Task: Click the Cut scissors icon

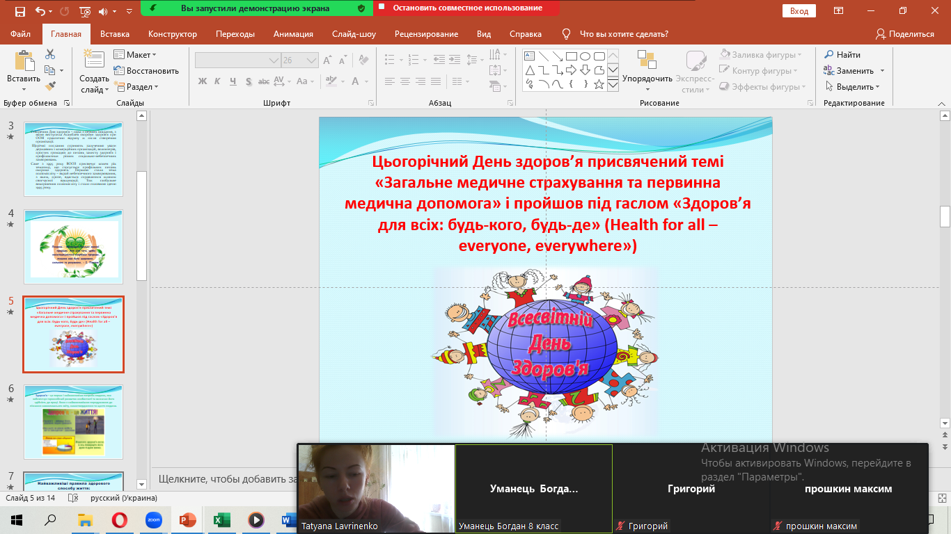Action: (x=50, y=54)
